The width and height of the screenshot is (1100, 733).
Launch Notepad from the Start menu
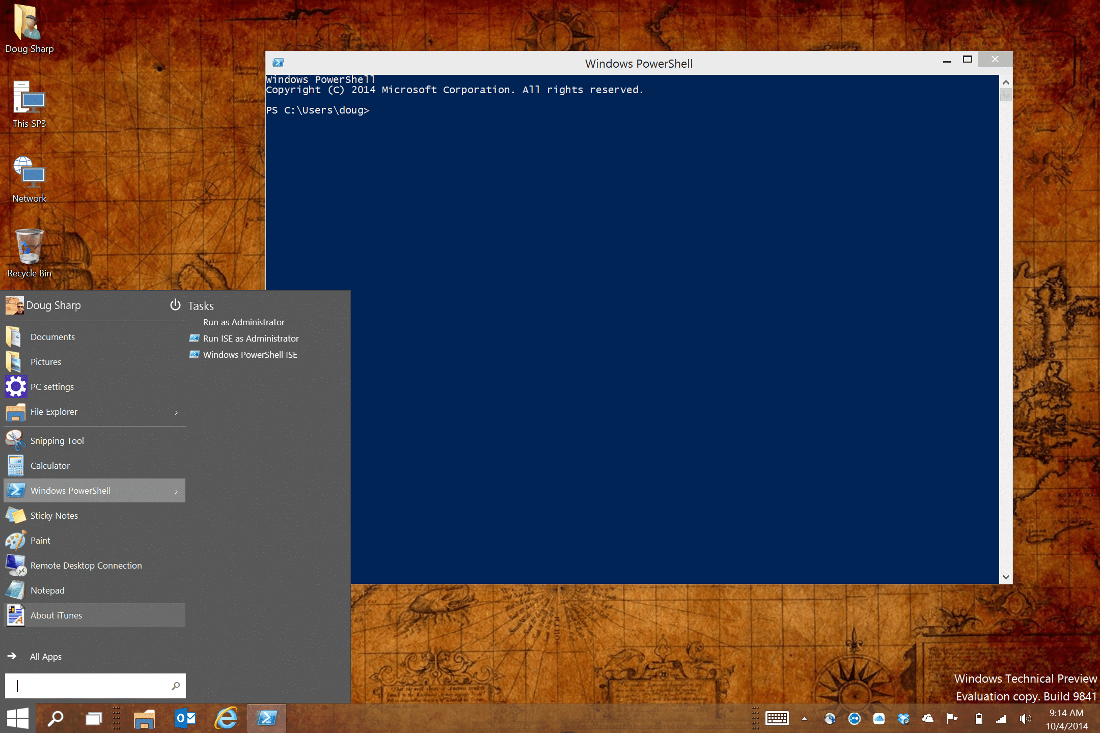pyautogui.click(x=94, y=590)
